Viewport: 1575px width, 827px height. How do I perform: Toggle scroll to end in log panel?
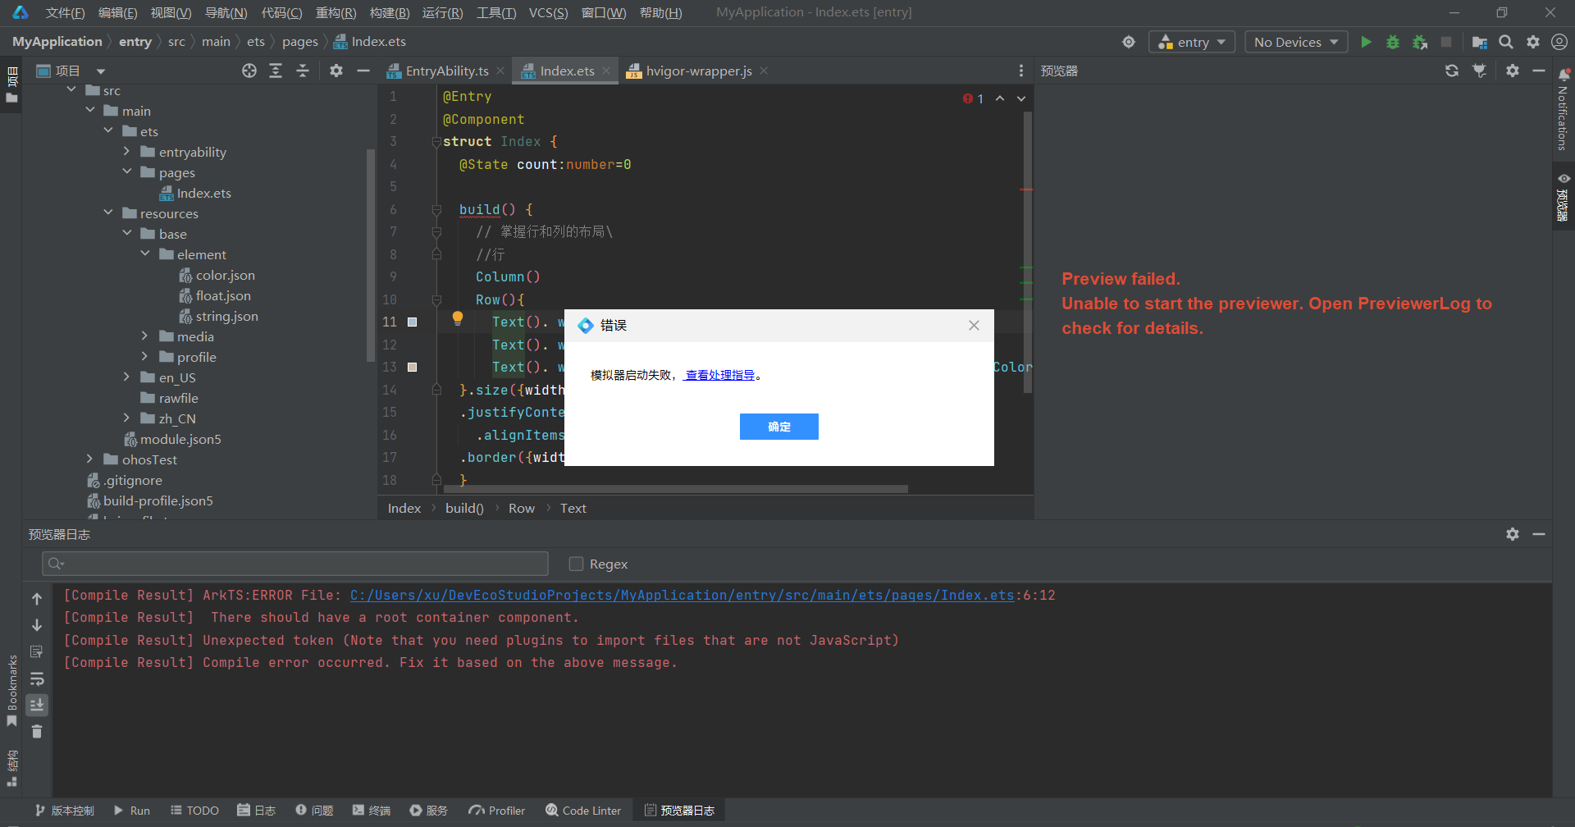point(37,705)
